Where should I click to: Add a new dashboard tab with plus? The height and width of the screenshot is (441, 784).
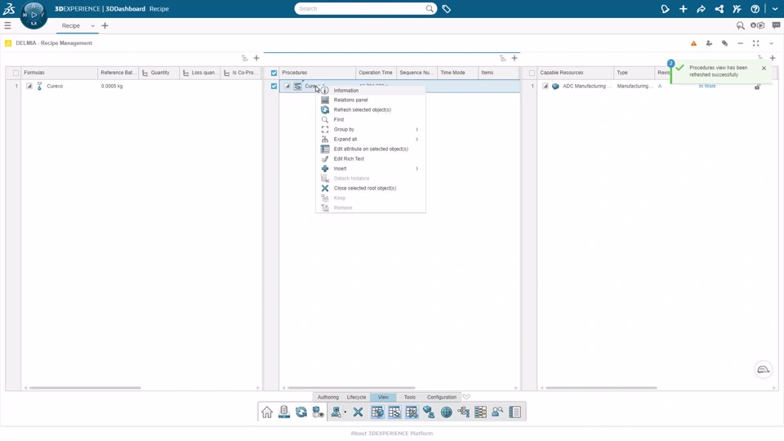tap(105, 25)
